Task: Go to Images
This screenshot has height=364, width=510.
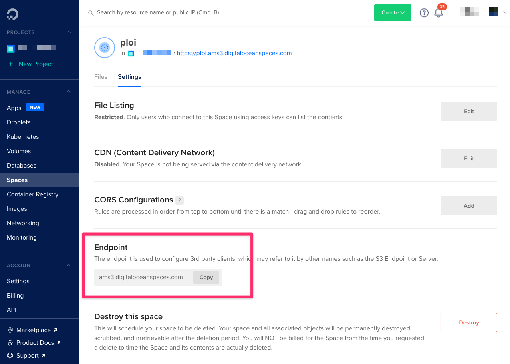Action: pos(17,209)
